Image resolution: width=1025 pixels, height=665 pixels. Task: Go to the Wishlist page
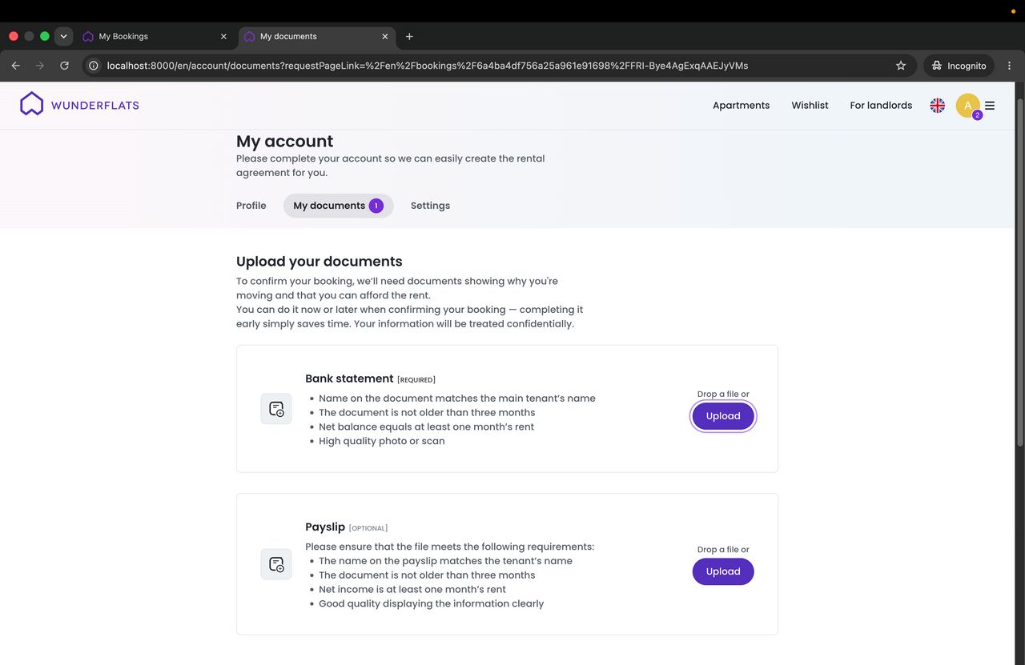coord(810,106)
